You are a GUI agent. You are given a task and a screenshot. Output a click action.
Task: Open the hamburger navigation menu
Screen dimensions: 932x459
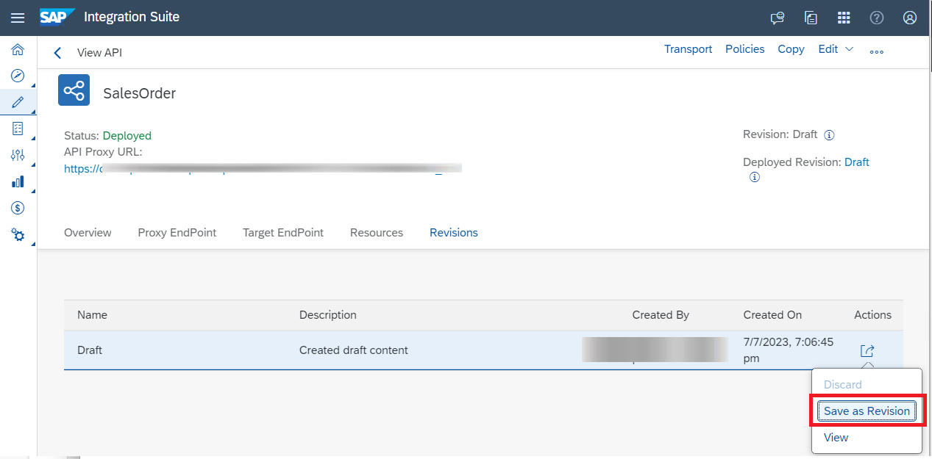pos(18,18)
